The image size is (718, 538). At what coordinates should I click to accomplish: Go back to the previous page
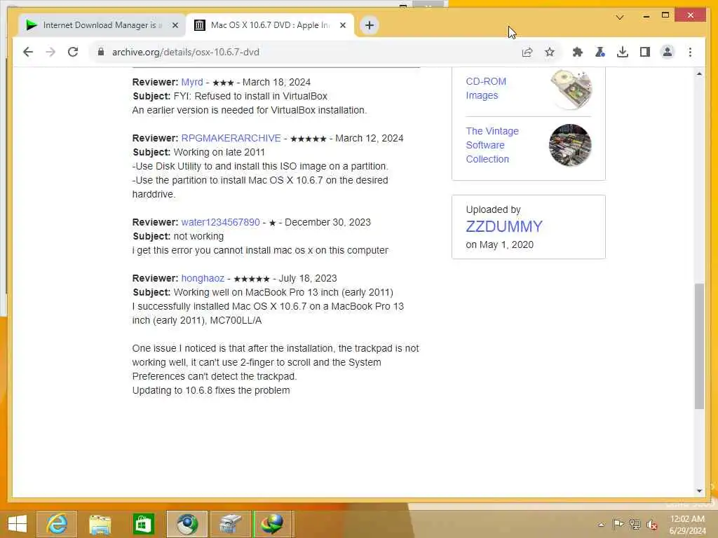[x=28, y=52]
